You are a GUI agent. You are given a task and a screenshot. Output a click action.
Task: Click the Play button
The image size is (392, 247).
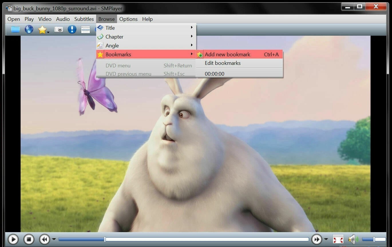pos(13,239)
